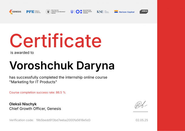185x131 pixels.
Task: Click the PFE foundation logo
Action: pos(34,12)
